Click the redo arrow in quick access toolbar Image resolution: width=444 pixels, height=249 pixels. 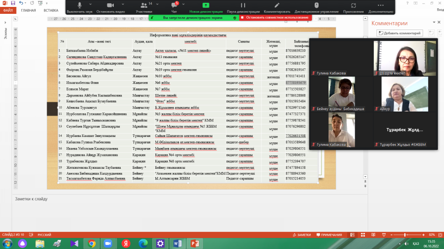tap(32, 3)
